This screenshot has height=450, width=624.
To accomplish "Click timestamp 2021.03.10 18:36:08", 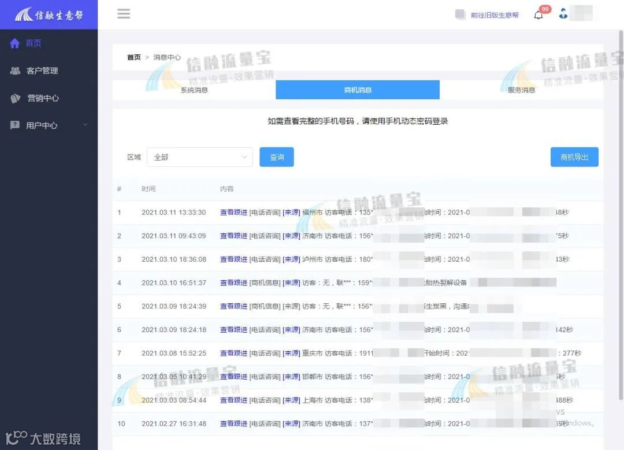I will click(174, 259).
